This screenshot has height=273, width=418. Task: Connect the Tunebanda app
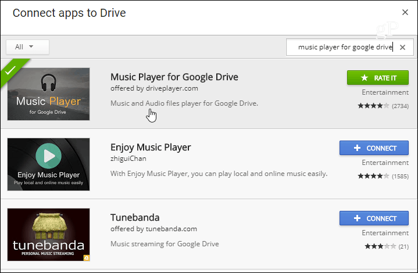tap(374, 218)
